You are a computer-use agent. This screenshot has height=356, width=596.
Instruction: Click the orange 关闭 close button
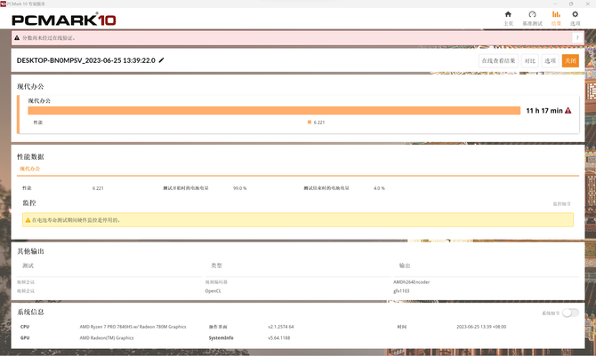570,60
